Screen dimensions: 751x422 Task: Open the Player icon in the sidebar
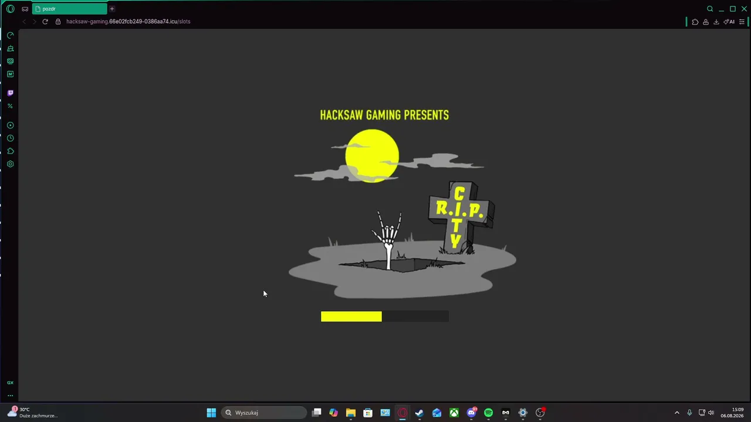coord(10,125)
